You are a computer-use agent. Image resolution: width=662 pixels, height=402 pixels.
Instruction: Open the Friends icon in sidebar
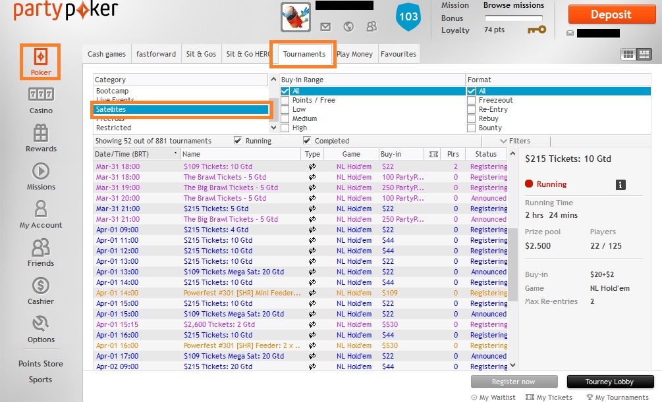pyautogui.click(x=41, y=247)
